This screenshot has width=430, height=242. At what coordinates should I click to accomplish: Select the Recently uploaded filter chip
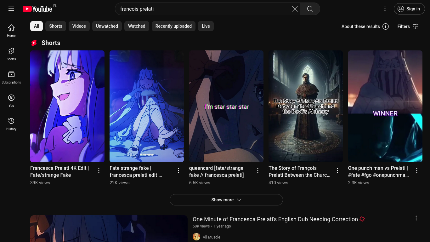[173, 26]
